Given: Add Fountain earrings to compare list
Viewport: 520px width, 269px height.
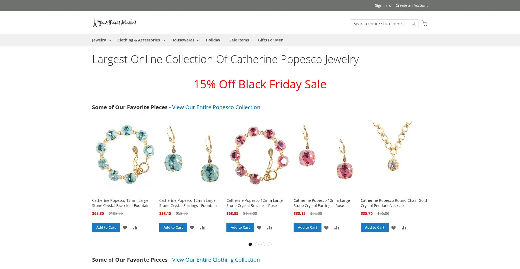Looking at the screenshot, I should pyautogui.click(x=202, y=228).
